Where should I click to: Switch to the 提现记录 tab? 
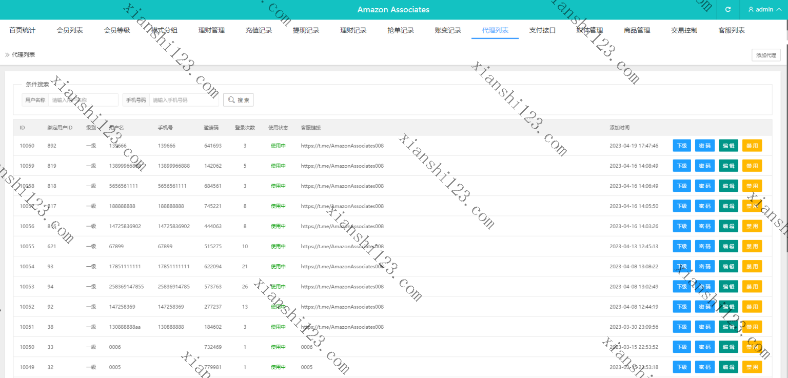(x=306, y=30)
